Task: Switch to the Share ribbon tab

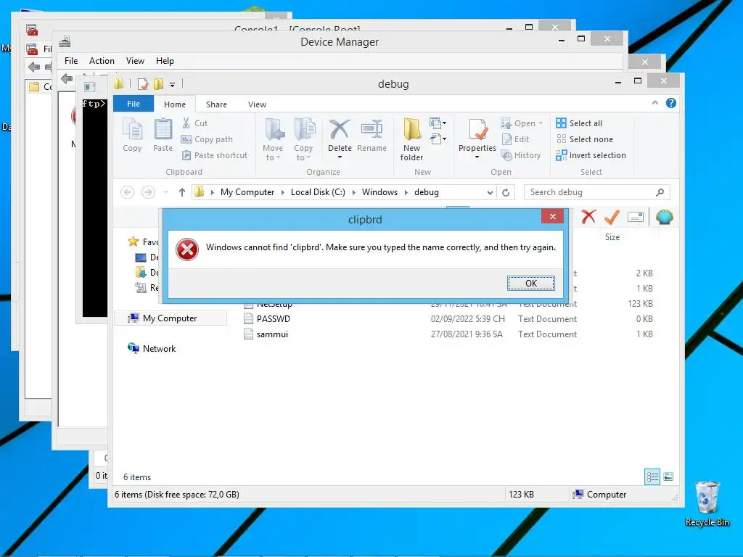Action: click(x=216, y=104)
